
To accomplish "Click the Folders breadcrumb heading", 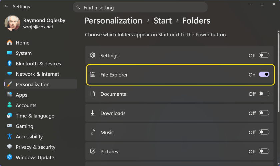I will point(196,21).
